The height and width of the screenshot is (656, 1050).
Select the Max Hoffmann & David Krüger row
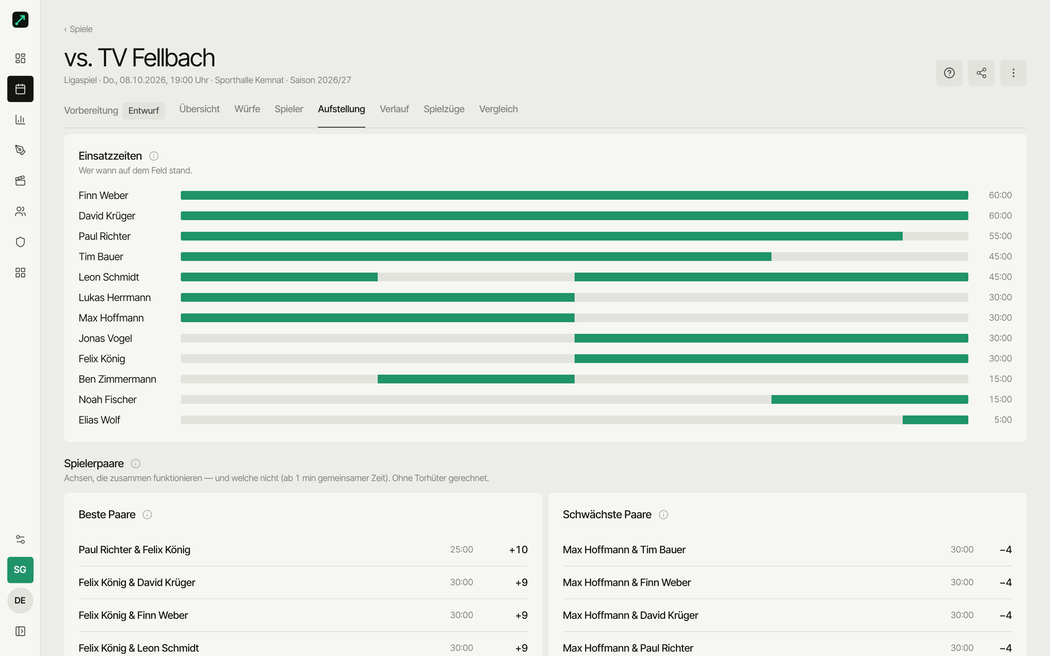click(787, 615)
